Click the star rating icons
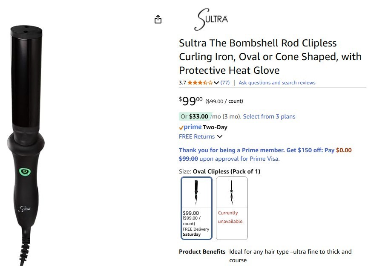The height and width of the screenshot is (266, 368). (x=200, y=83)
